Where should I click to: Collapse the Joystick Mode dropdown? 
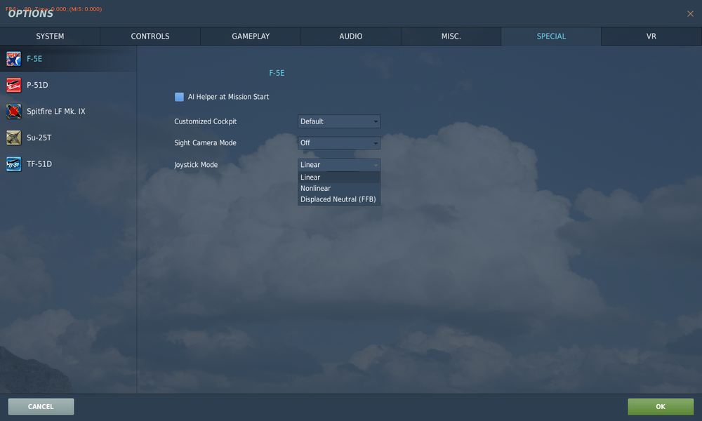pos(338,164)
